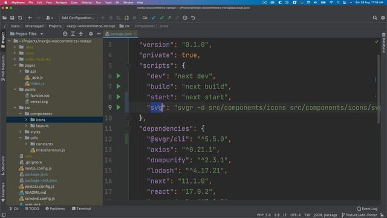Open the Event Log
Screen dimensions: 387x218
[367, 208]
